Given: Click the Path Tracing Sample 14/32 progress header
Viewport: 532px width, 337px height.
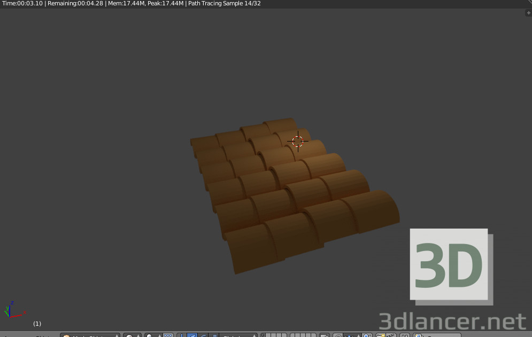Looking at the screenshot, I should 225,4.
